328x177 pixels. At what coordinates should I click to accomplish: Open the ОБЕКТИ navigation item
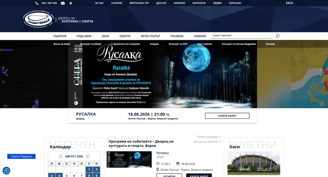coord(125,36)
